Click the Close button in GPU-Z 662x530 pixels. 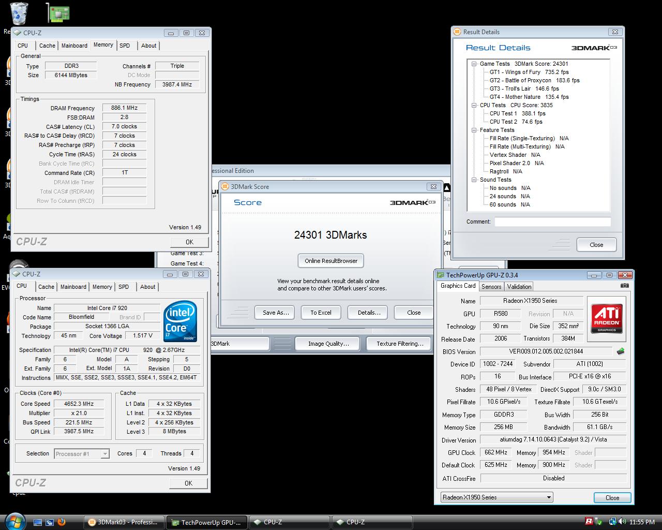(612, 497)
